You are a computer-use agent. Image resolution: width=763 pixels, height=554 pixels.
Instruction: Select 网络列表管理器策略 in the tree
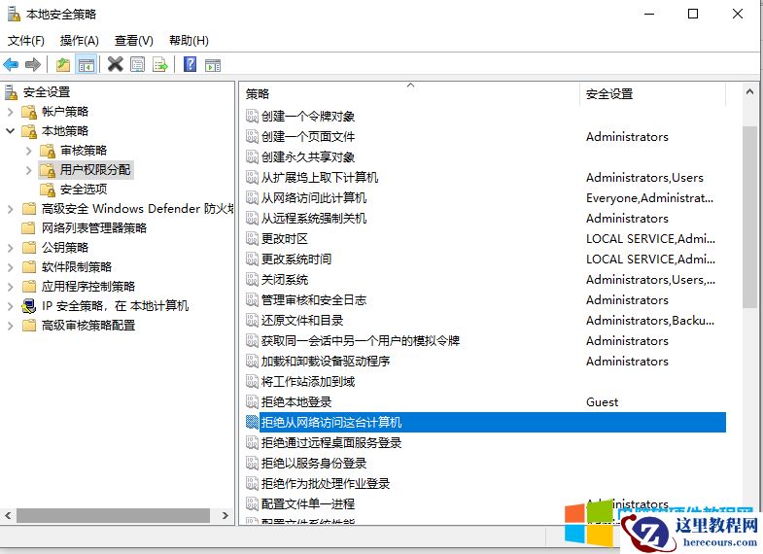[x=94, y=228]
